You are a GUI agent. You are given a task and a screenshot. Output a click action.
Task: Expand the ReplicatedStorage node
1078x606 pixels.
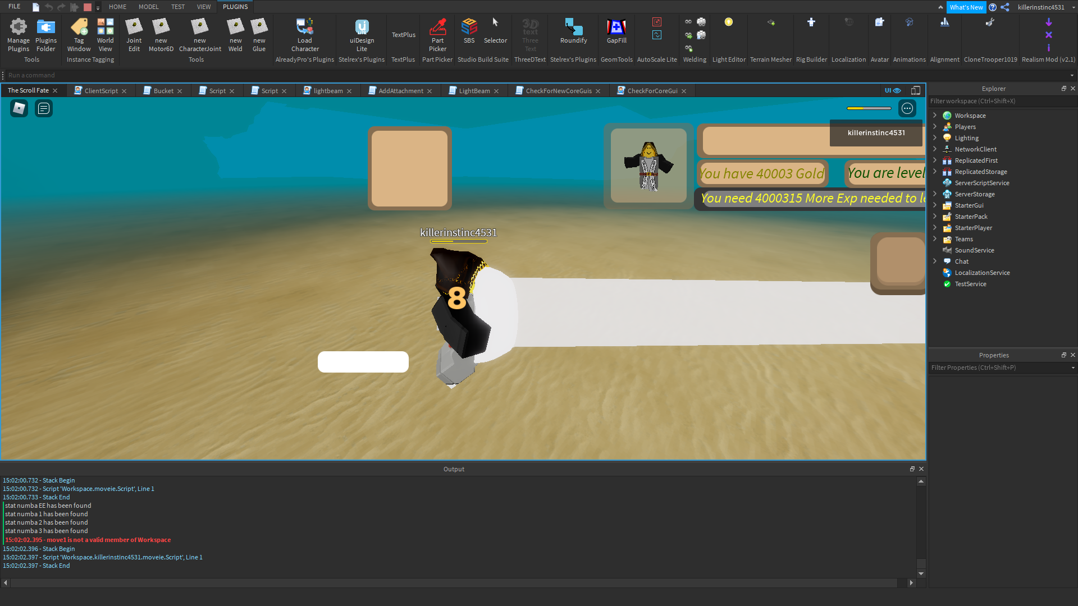pos(935,171)
